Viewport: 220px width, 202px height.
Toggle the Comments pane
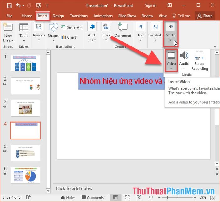pos(93,198)
